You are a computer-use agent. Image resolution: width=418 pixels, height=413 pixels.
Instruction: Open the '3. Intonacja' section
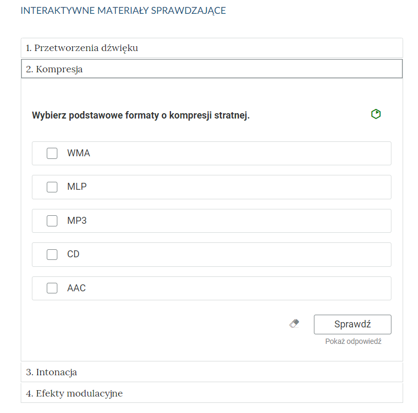coord(211,372)
